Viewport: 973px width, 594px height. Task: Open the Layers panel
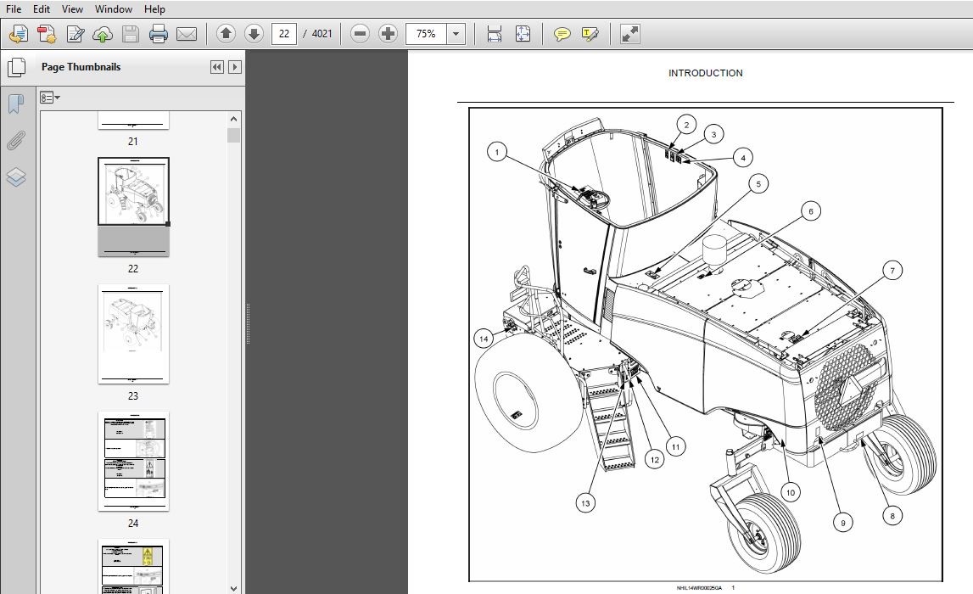(x=16, y=177)
